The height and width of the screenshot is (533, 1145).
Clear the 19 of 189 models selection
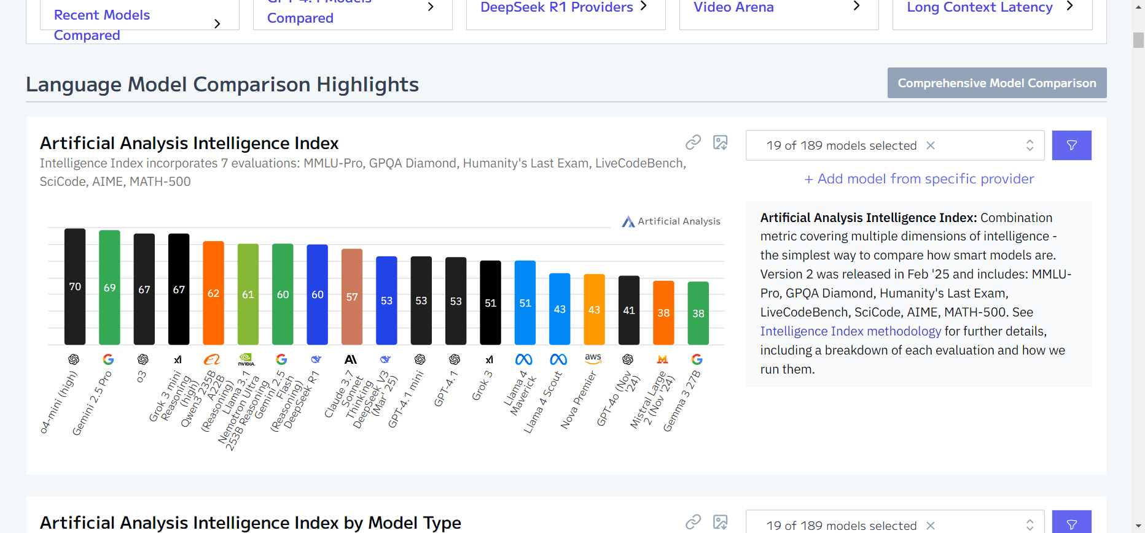(x=931, y=145)
